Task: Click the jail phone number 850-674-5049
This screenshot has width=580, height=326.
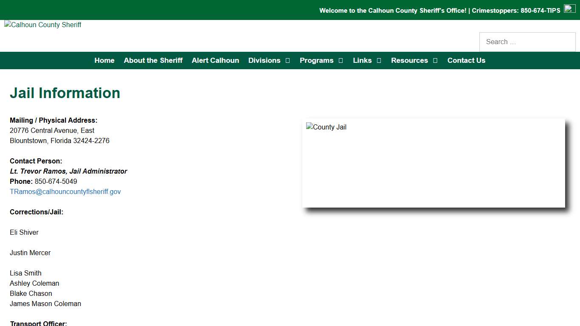Action: (56, 181)
